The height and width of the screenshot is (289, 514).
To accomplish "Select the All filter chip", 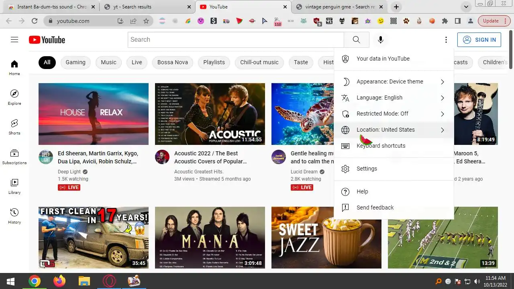I will 47,62.
